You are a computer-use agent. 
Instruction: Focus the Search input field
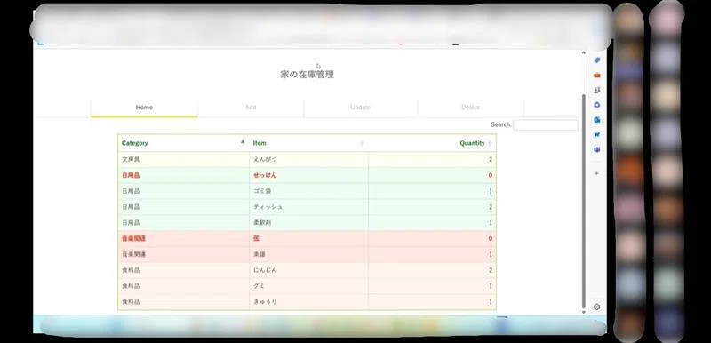(546, 125)
